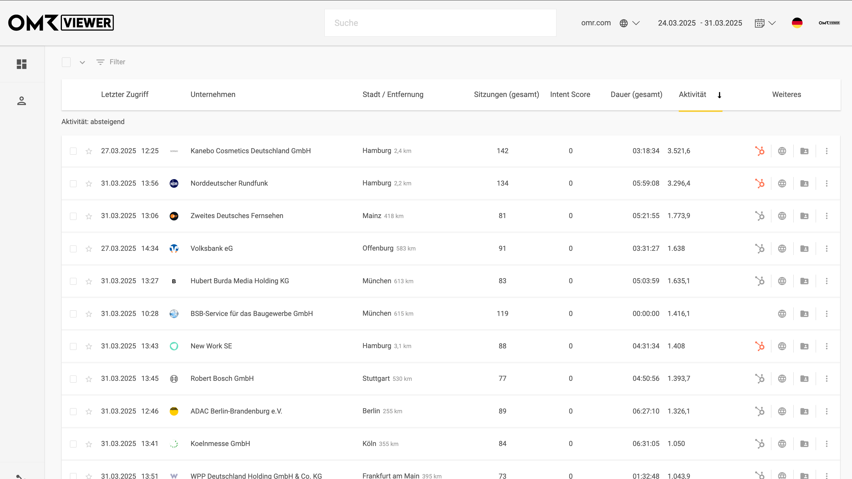Click globe icon in Norddeutscher Rundfunk row
The image size is (852, 479).
tap(782, 184)
